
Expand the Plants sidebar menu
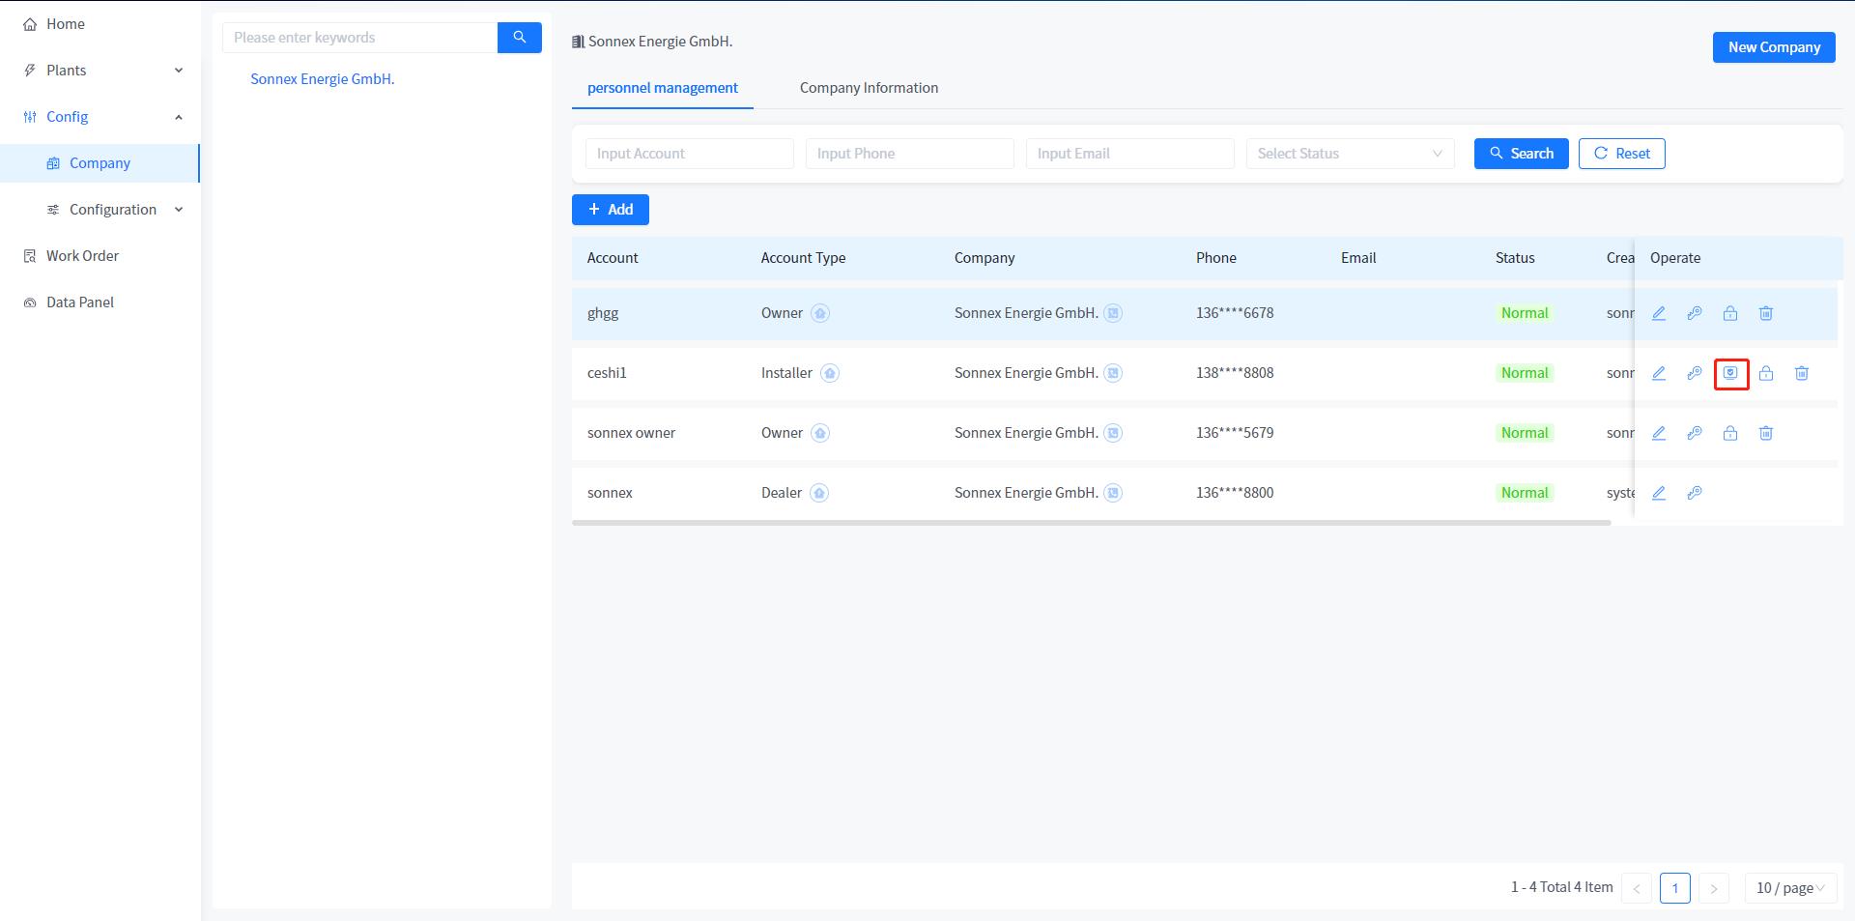[100, 71]
